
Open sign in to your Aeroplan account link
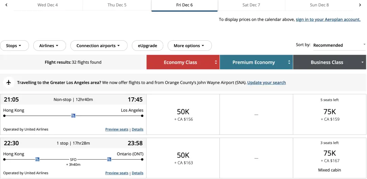pos(328,20)
